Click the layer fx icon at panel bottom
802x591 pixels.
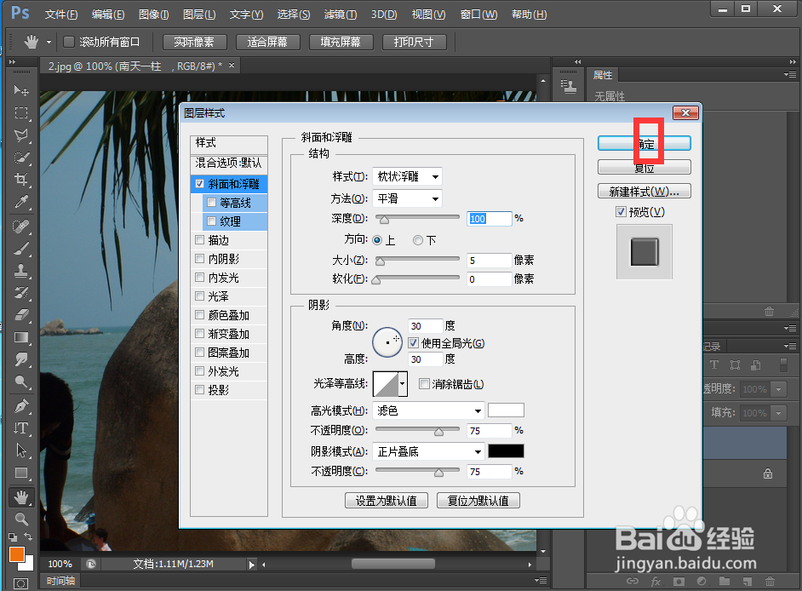coord(656,582)
